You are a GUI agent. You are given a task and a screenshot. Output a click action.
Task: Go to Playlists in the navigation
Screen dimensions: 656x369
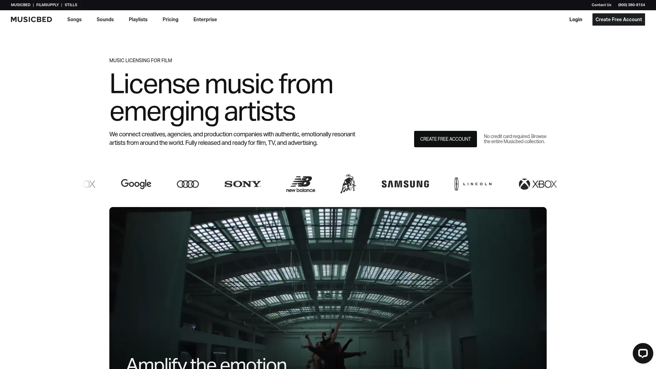point(138,19)
